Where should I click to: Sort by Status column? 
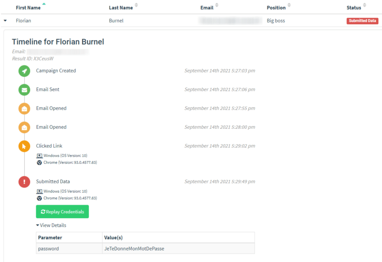(354, 8)
